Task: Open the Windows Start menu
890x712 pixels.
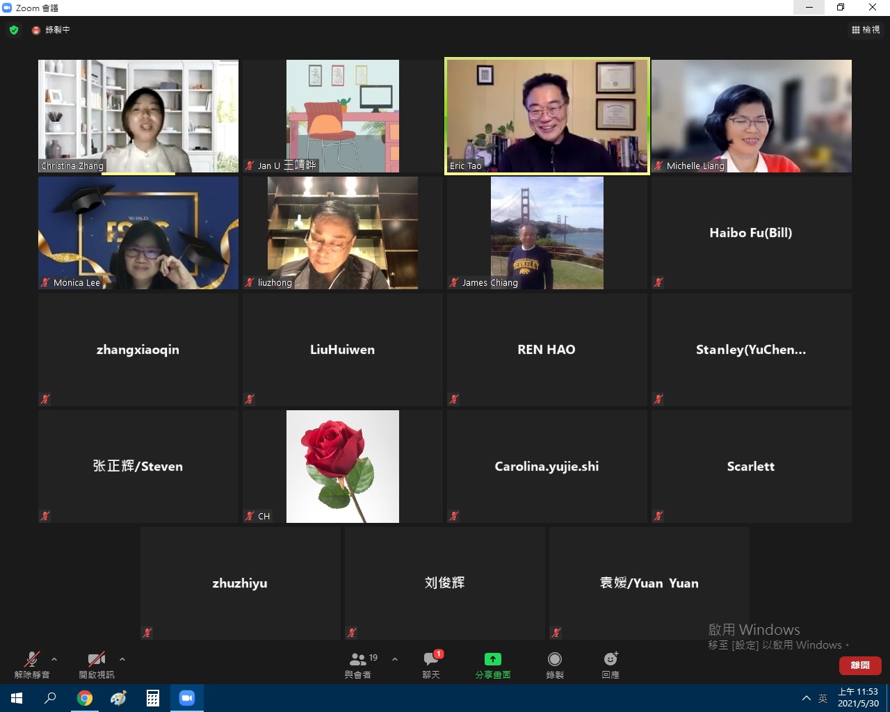Action: pos(17,698)
